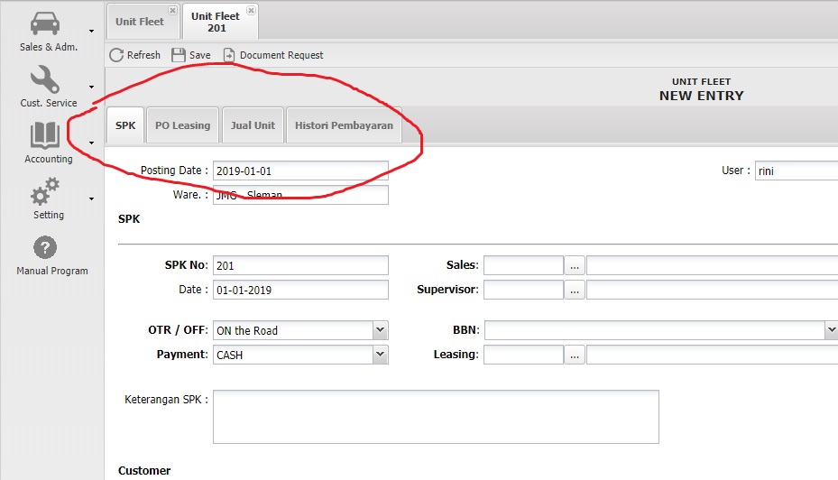Click the Sales lookup ellipsis button

[575, 265]
